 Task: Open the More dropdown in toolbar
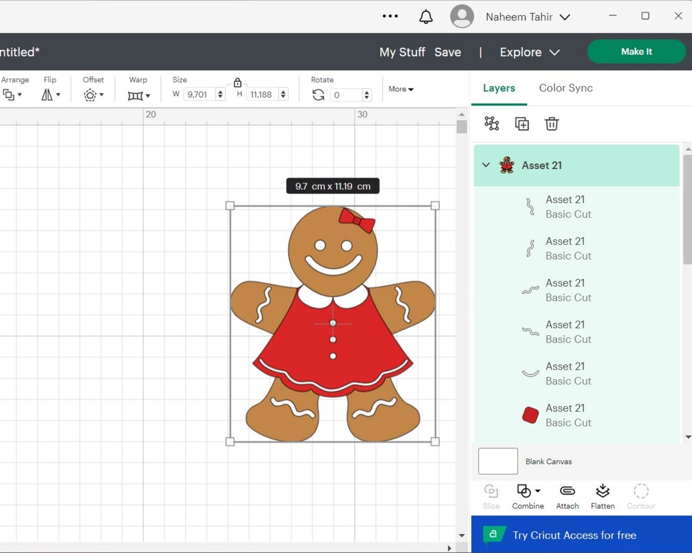tap(400, 89)
